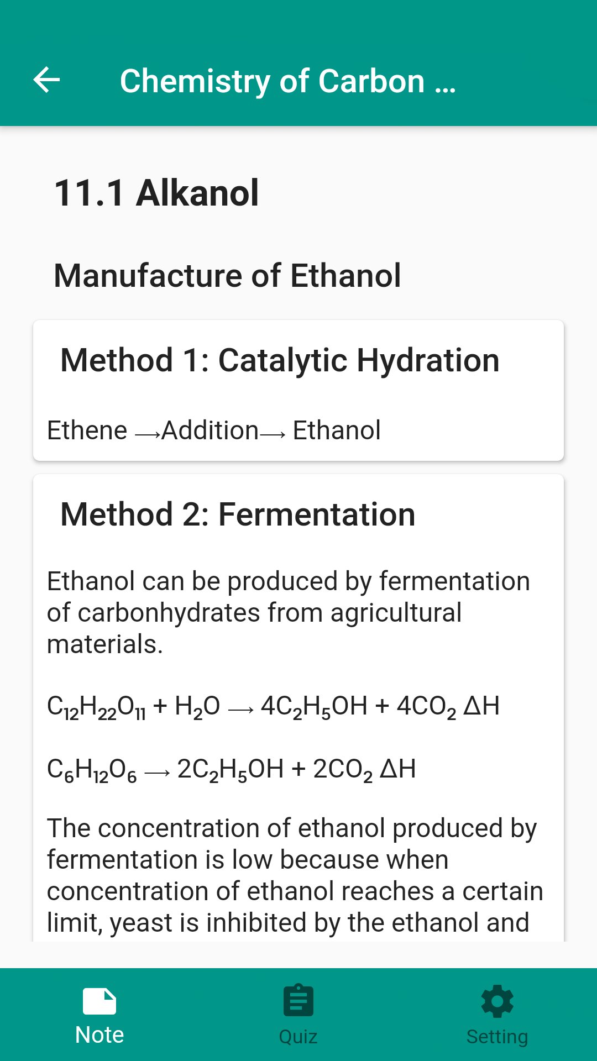Select the Note page icon
Image resolution: width=597 pixels, height=1061 pixels.
(99, 1001)
